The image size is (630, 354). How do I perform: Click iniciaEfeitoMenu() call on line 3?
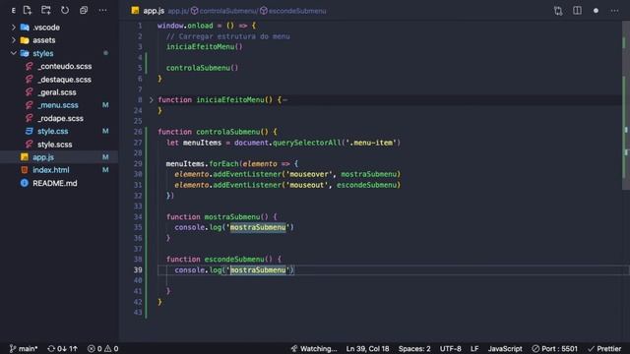click(205, 46)
